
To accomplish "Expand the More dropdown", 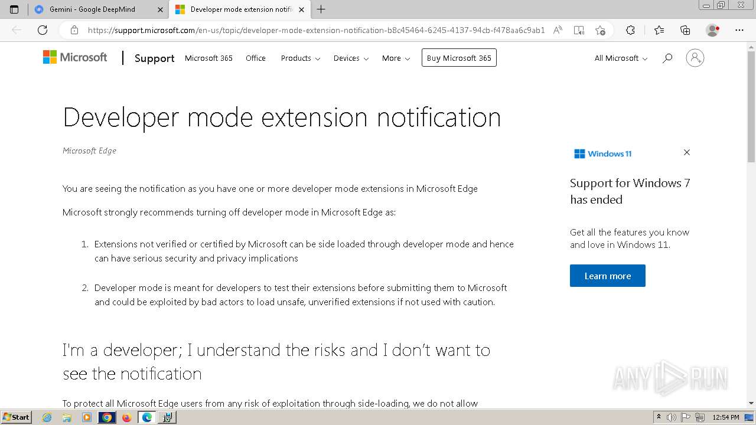I will tap(396, 58).
